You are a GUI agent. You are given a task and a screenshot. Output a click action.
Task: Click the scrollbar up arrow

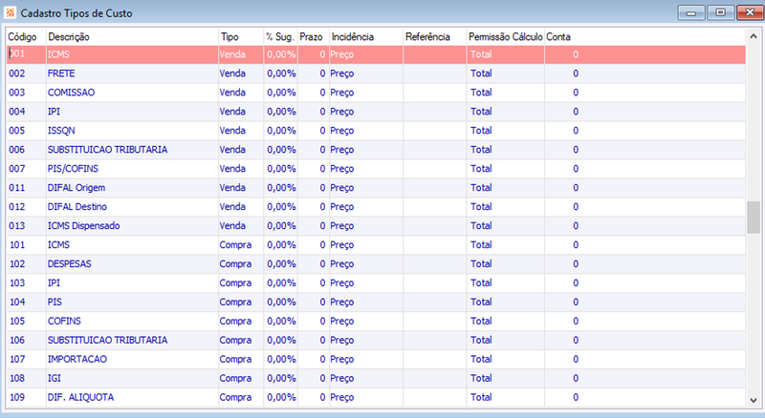[753, 36]
